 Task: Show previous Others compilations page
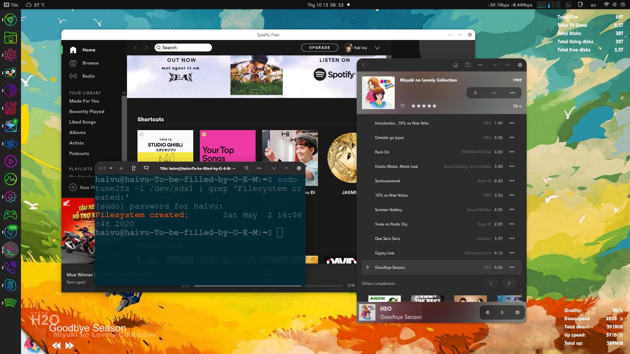[x=491, y=283]
